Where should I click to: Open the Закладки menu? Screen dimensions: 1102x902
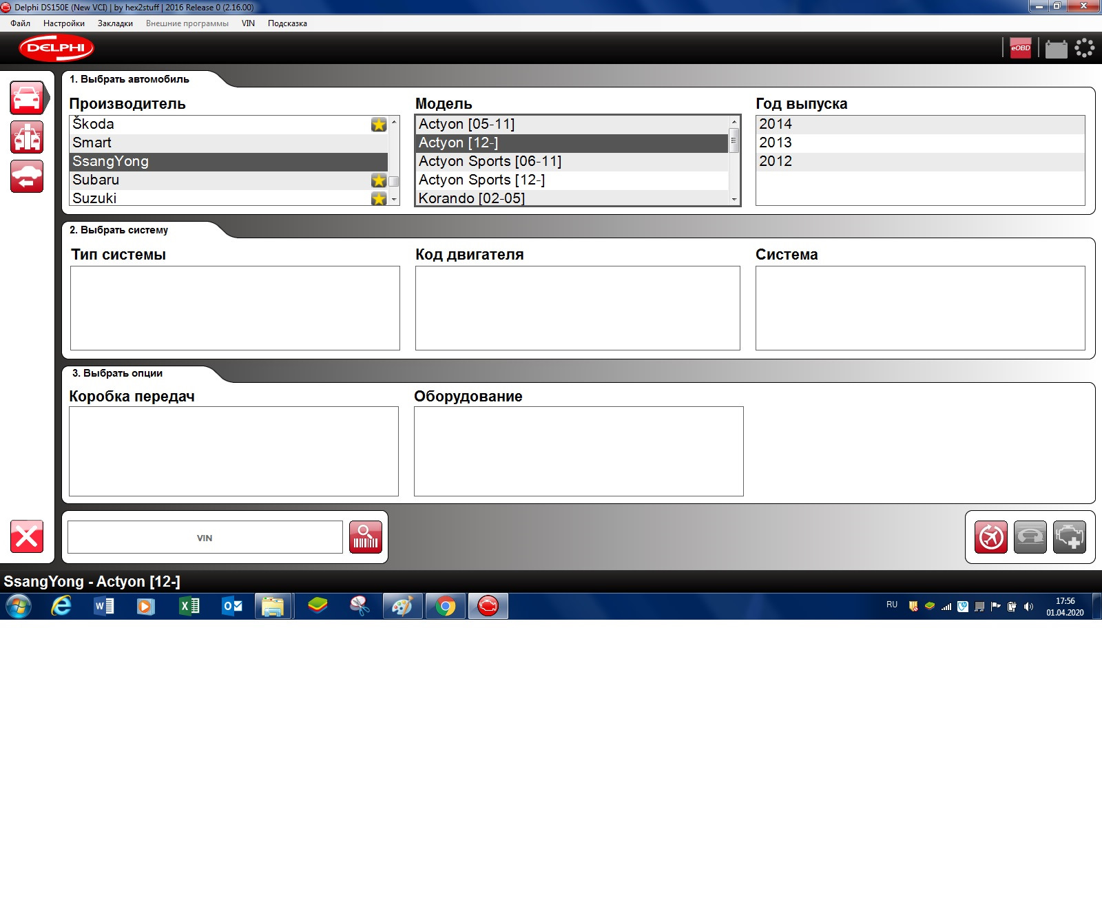click(x=115, y=23)
